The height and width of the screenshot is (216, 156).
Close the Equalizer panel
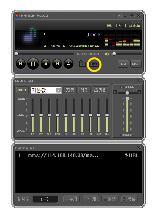[x=139, y=81]
